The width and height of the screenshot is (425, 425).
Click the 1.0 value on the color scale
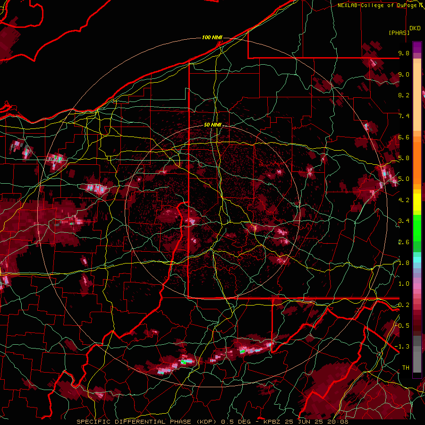click(404, 284)
